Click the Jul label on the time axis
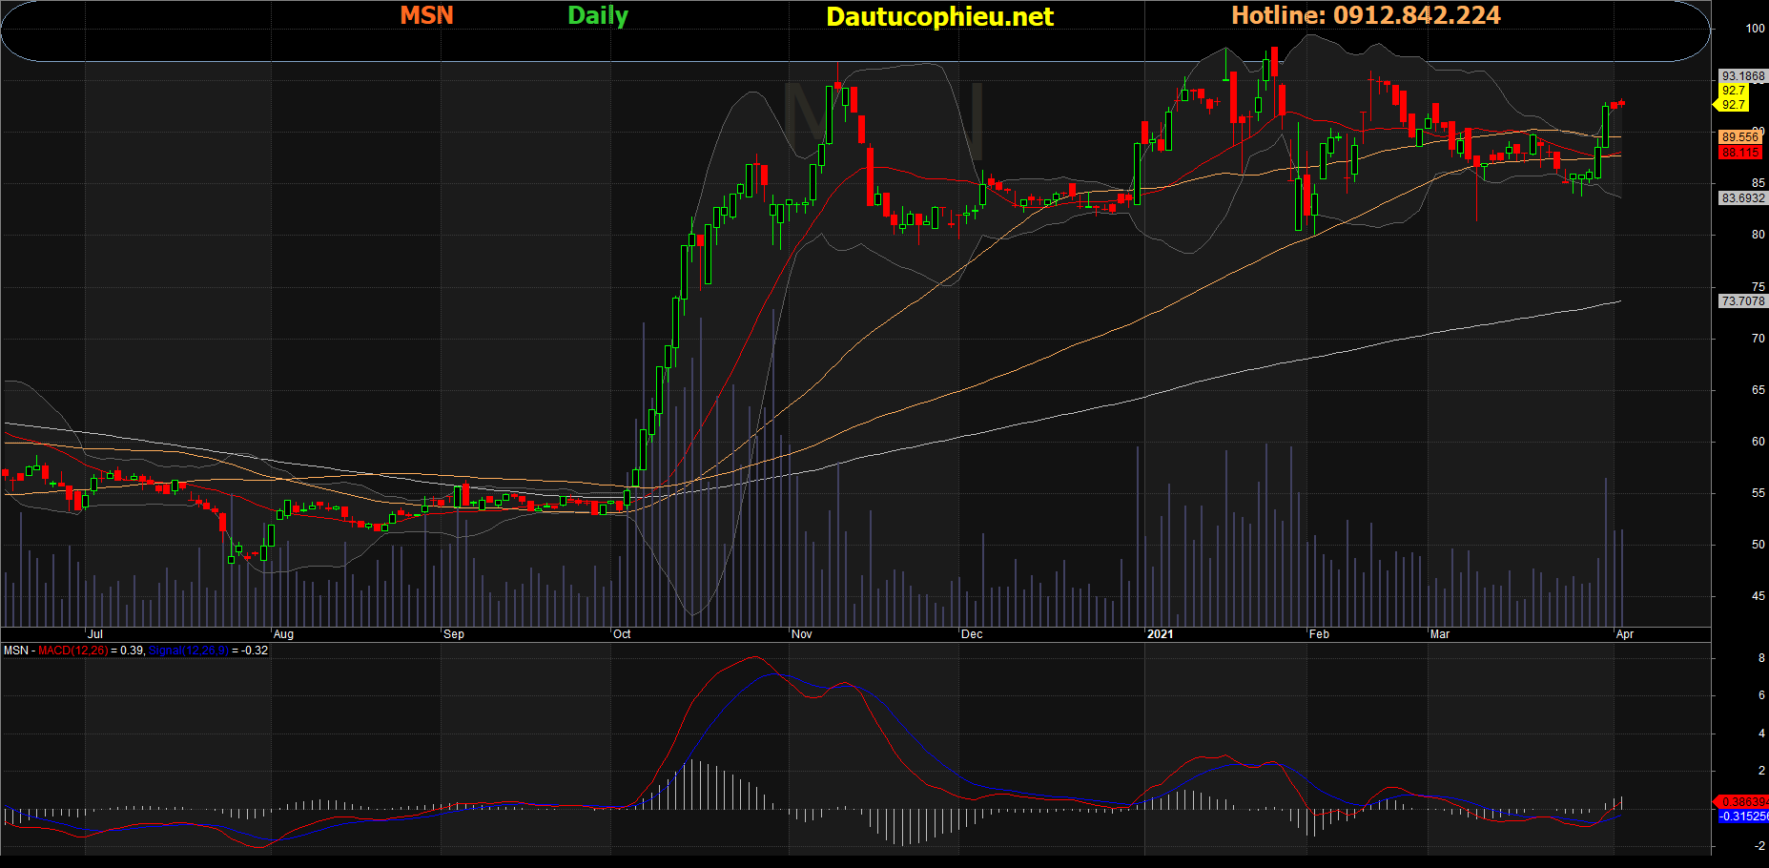The image size is (1769, 868). pos(94,634)
